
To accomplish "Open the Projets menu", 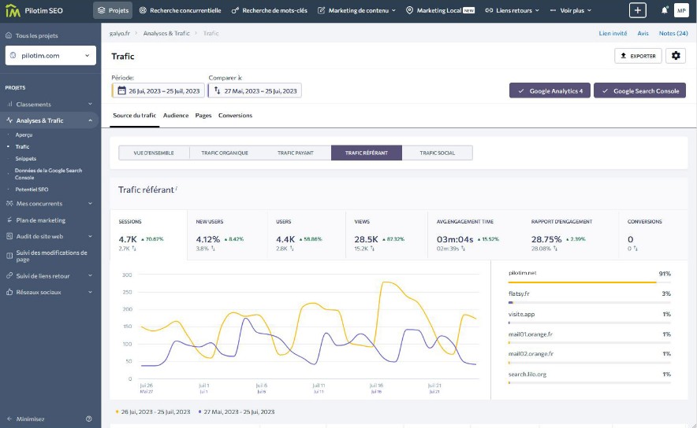I will (x=113, y=10).
